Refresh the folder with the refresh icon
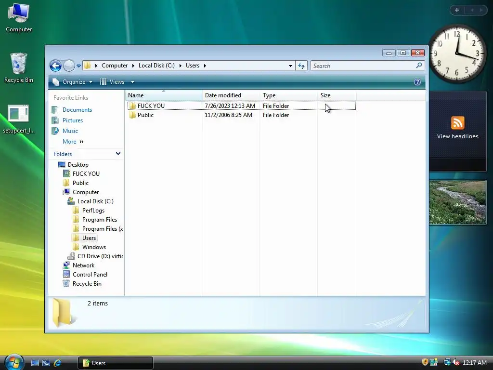Screen dimensions: 493x370 point(301,66)
